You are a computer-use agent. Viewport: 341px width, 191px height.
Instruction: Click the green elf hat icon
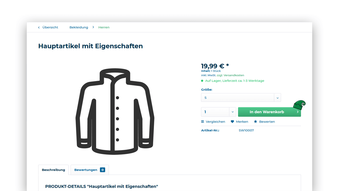click(x=299, y=105)
